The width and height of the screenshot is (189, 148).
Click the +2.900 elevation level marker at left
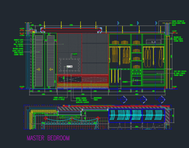(22, 29)
